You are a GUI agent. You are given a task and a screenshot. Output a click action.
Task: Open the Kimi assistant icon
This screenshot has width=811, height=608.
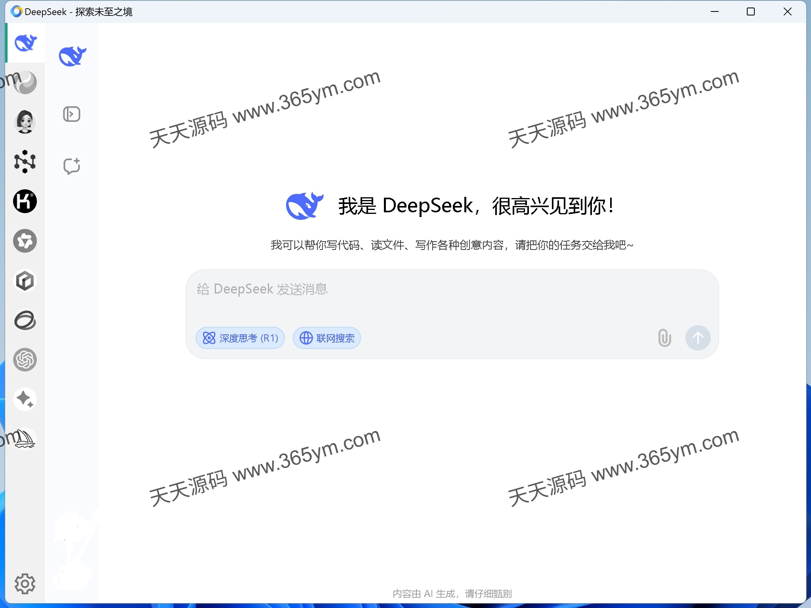point(25,201)
